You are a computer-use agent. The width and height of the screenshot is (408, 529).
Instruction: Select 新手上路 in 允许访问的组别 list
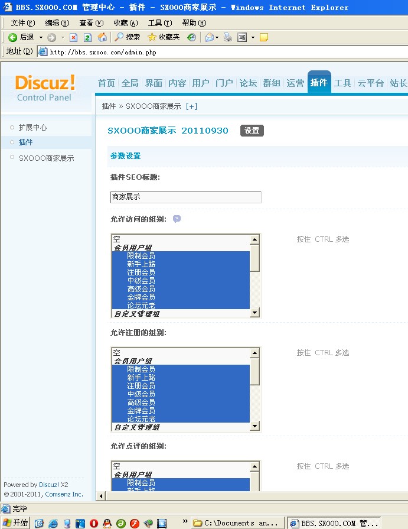pyautogui.click(x=181, y=264)
